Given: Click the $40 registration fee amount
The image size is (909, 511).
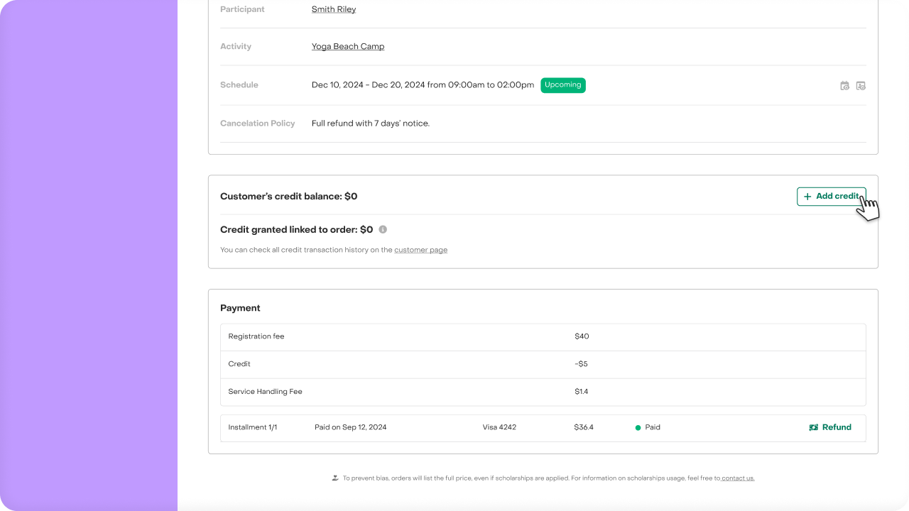Looking at the screenshot, I should [582, 336].
